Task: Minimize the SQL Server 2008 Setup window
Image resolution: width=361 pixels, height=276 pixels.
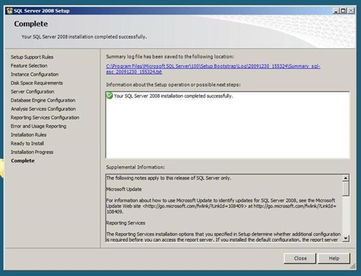Action: [336, 11]
